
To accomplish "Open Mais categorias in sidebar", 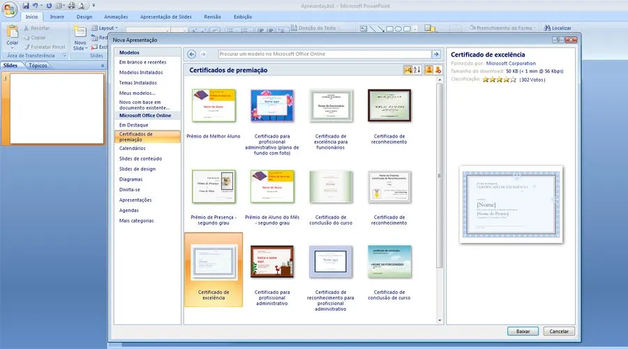I will pos(136,221).
